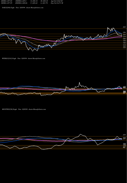Click the 224 price label on daily chart

124,35
